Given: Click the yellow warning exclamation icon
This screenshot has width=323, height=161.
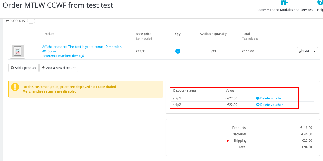Looking at the screenshot, I should coord(15,87).
